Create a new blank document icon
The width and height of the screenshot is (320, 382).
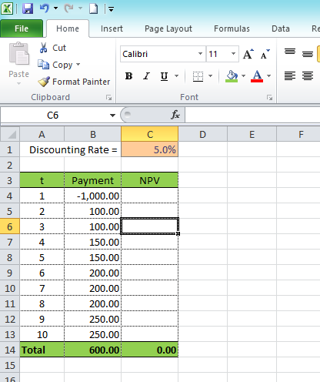click(x=94, y=8)
